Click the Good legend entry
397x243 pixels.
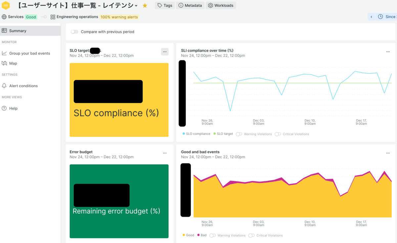click(188, 235)
